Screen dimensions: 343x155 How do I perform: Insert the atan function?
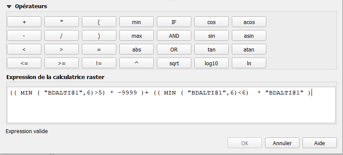click(249, 49)
